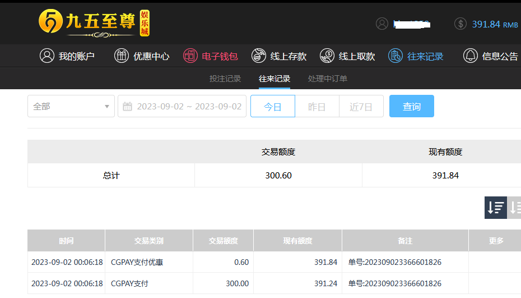Click the 391.84 total balance in summary
Image resolution: width=521 pixels, height=298 pixels.
click(445, 176)
